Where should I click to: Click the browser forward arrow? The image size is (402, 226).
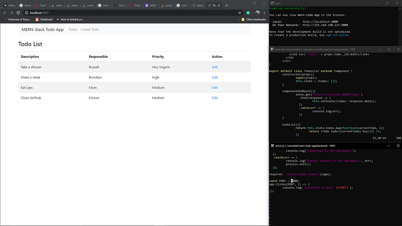(11, 12)
